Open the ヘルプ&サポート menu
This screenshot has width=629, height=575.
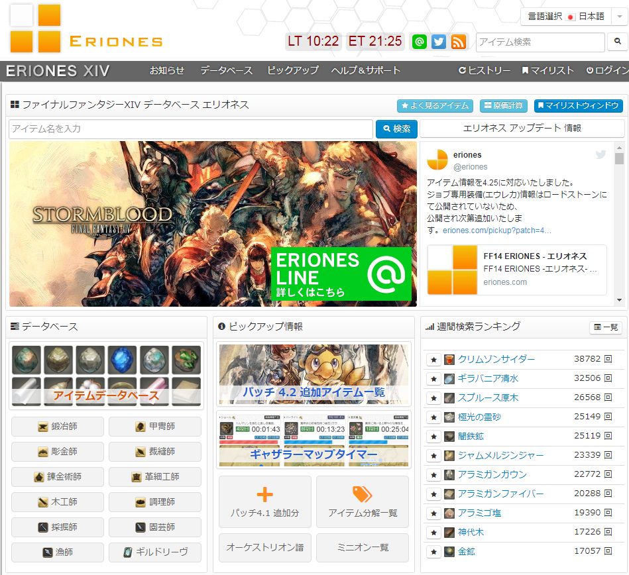365,71
